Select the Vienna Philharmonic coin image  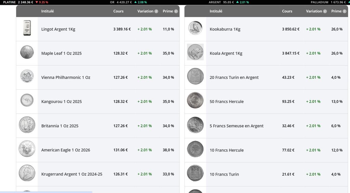point(27,77)
